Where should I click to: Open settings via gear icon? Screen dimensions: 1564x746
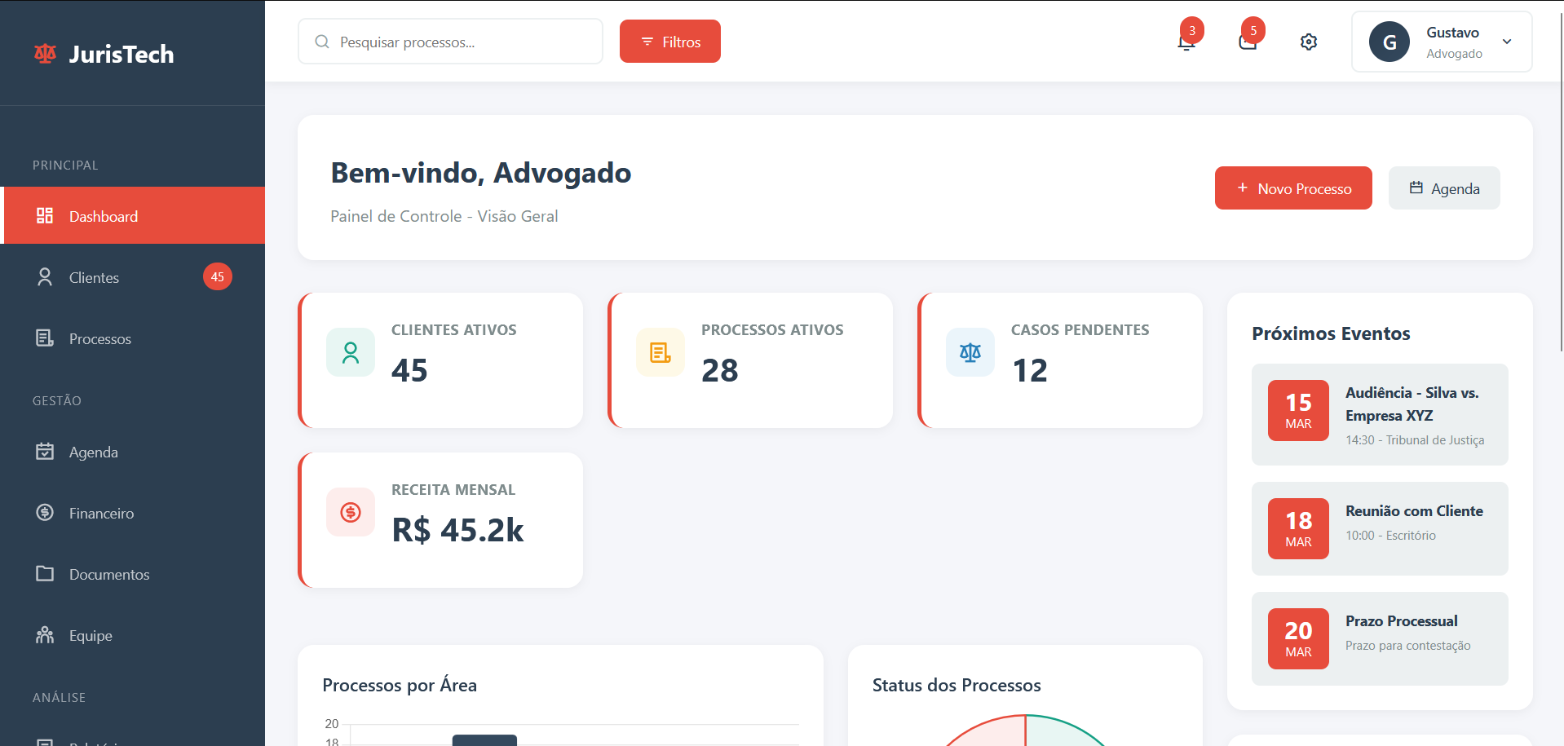(x=1309, y=42)
